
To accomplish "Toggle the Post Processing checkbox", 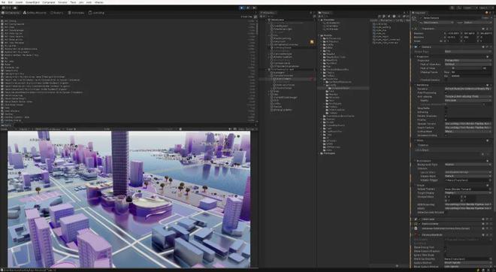I will pos(446,92).
